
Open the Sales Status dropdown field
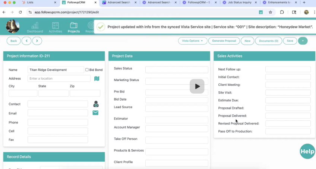click(x=177, y=69)
